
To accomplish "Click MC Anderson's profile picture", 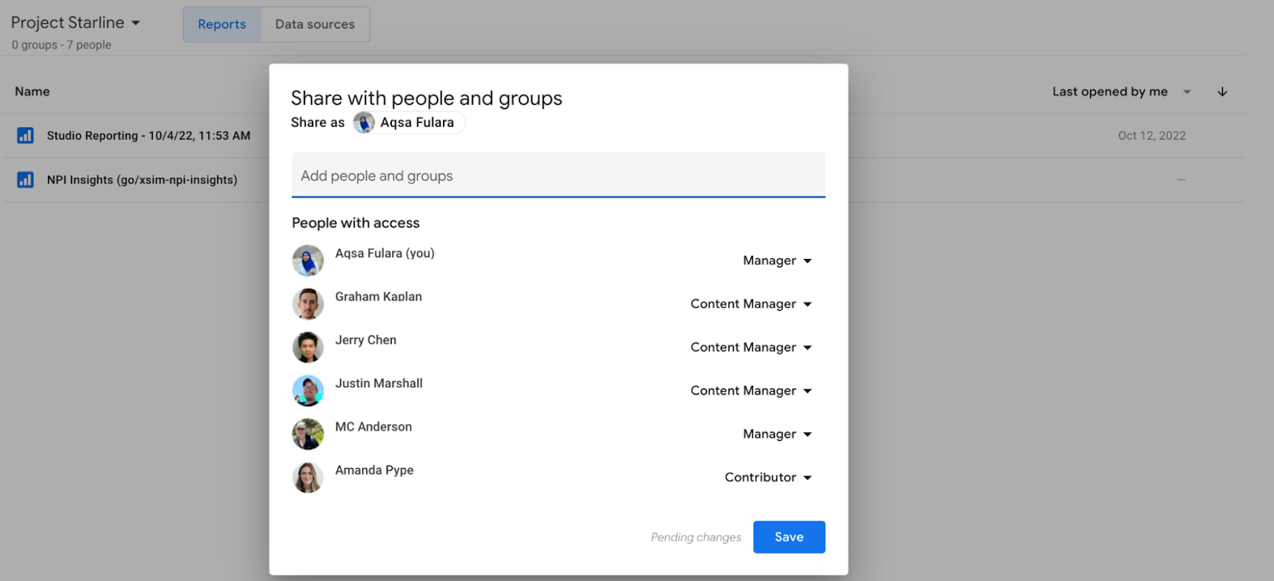I will pyautogui.click(x=307, y=434).
